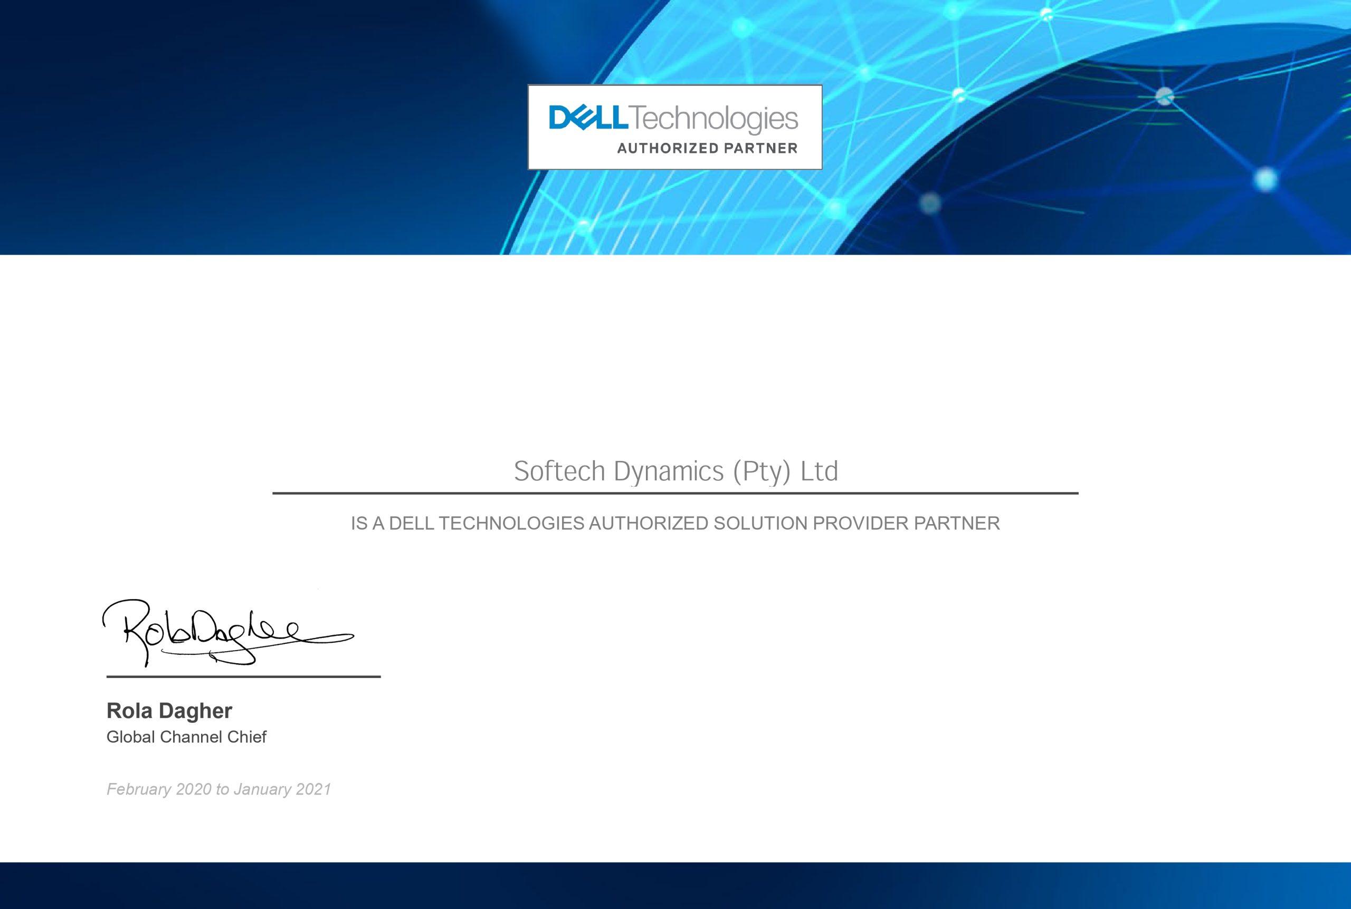Select the 'Rola Dagher' printed name
The height and width of the screenshot is (909, 1351).
[169, 710]
